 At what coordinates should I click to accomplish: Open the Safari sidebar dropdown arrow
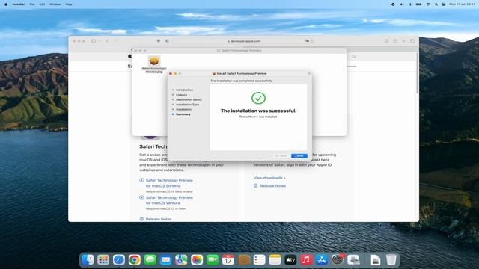coord(100,41)
